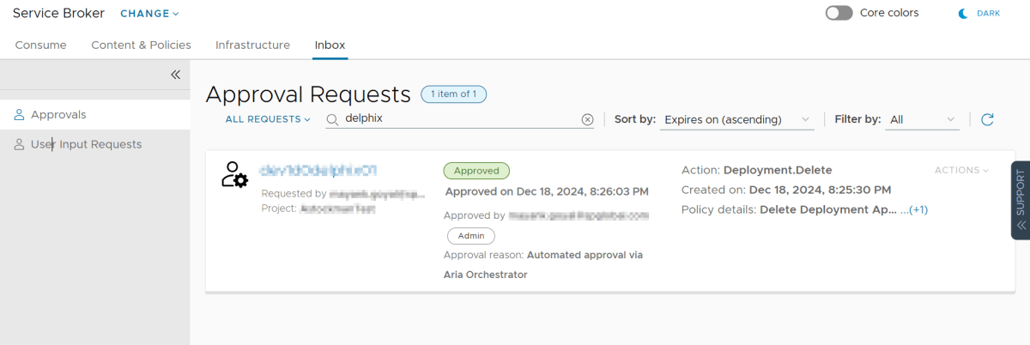Expand the ALL REQUESTS dropdown
Screen dimensions: 1030x345
(268, 119)
